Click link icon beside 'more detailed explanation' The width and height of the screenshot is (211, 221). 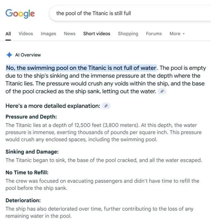coord(106,106)
